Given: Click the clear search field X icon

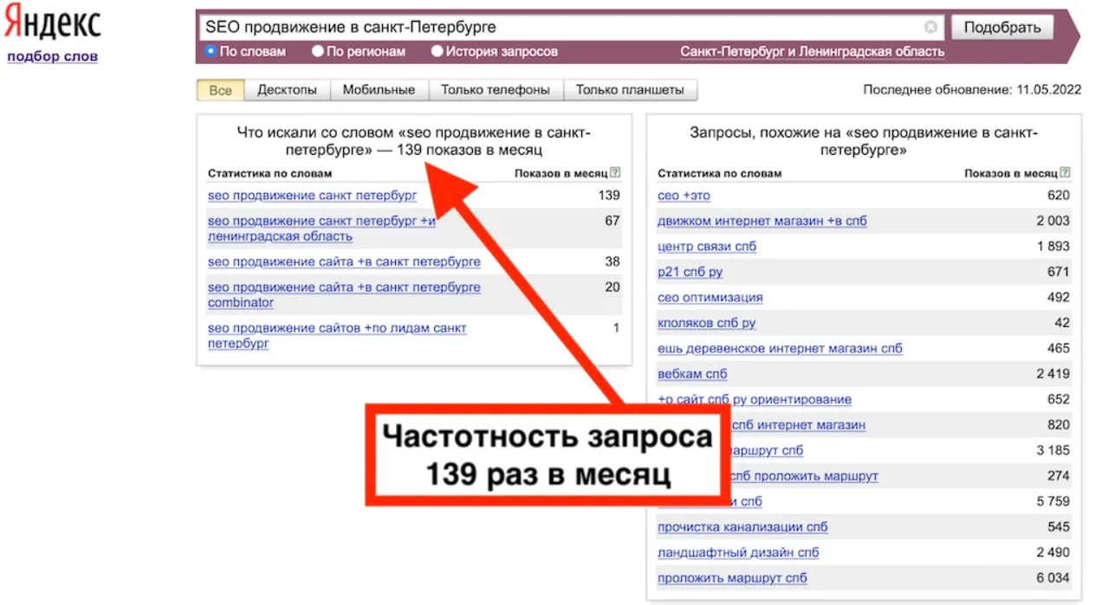Looking at the screenshot, I should 930,27.
